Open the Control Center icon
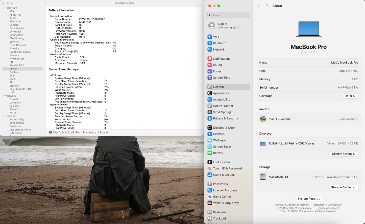Image resolution: width=365 pixels, height=224 pixels. tap(210, 106)
